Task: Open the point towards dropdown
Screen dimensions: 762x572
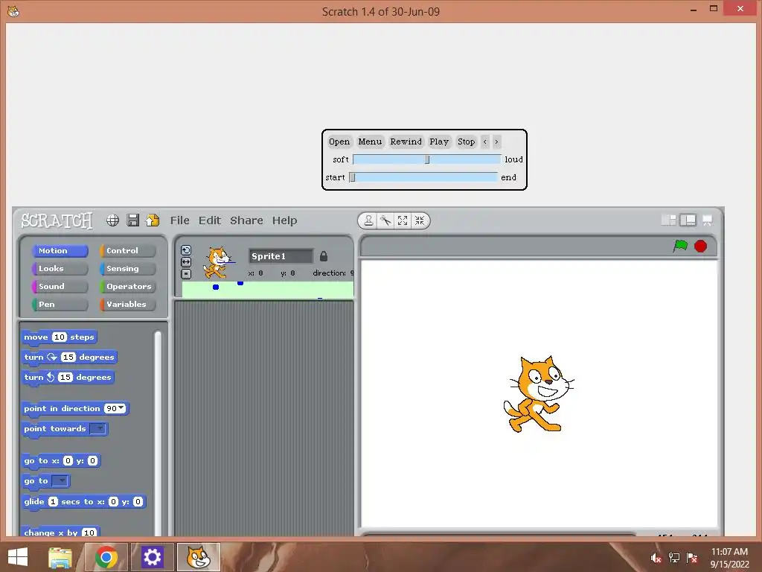Action: [x=99, y=428]
